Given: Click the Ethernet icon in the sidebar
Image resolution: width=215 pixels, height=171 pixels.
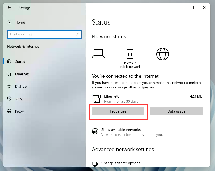Looking at the screenshot, I should click(x=10, y=74).
